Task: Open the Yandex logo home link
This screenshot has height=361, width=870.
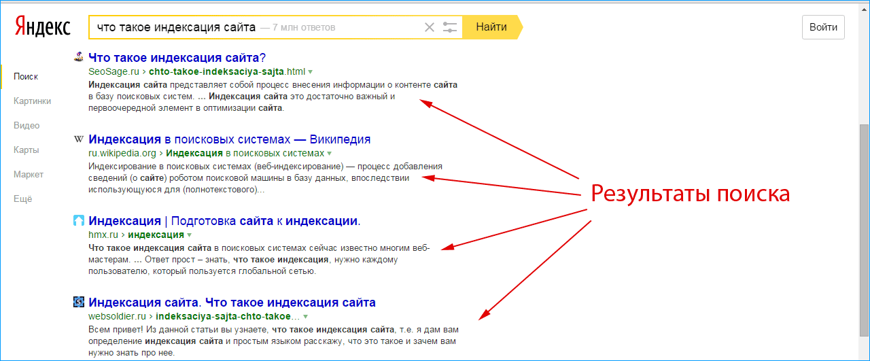Action: coord(43,27)
